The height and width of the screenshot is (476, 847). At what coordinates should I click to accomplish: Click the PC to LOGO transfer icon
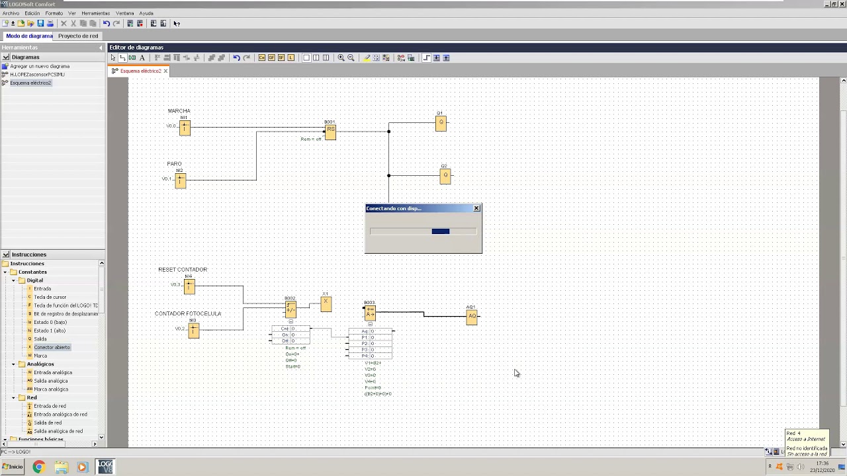(154, 23)
